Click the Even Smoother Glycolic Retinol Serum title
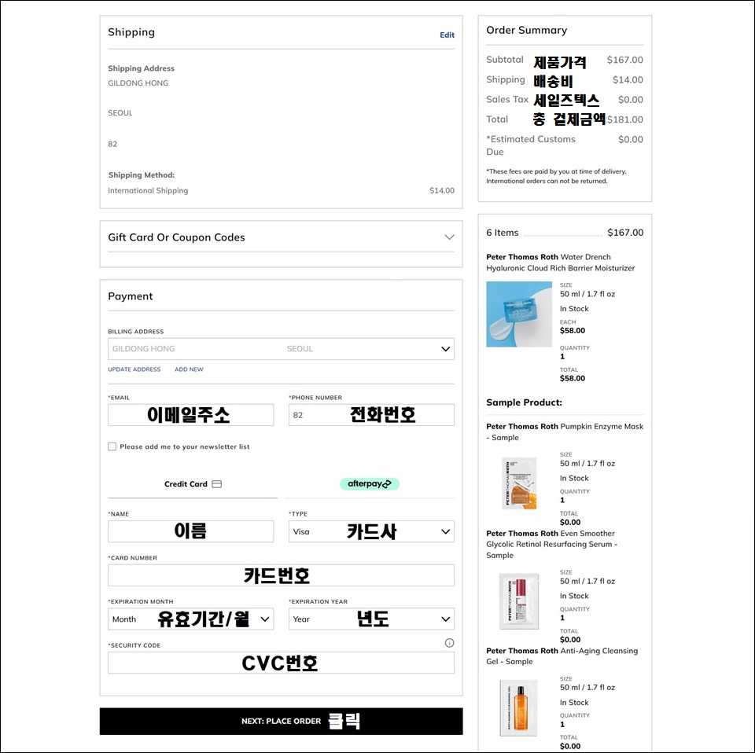The width and height of the screenshot is (755, 753). point(552,544)
